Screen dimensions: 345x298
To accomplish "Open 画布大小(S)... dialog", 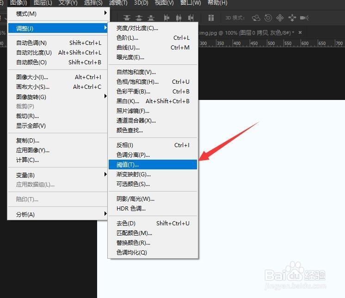I will tap(58, 87).
